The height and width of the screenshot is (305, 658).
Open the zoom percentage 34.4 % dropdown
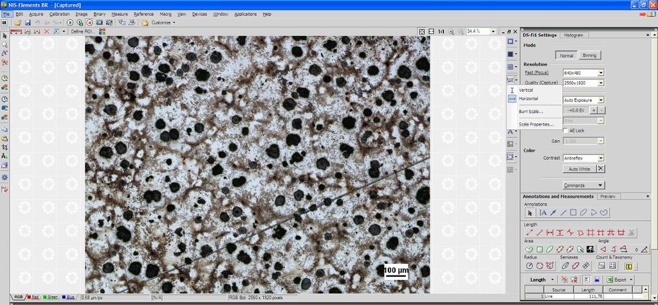tap(493, 31)
